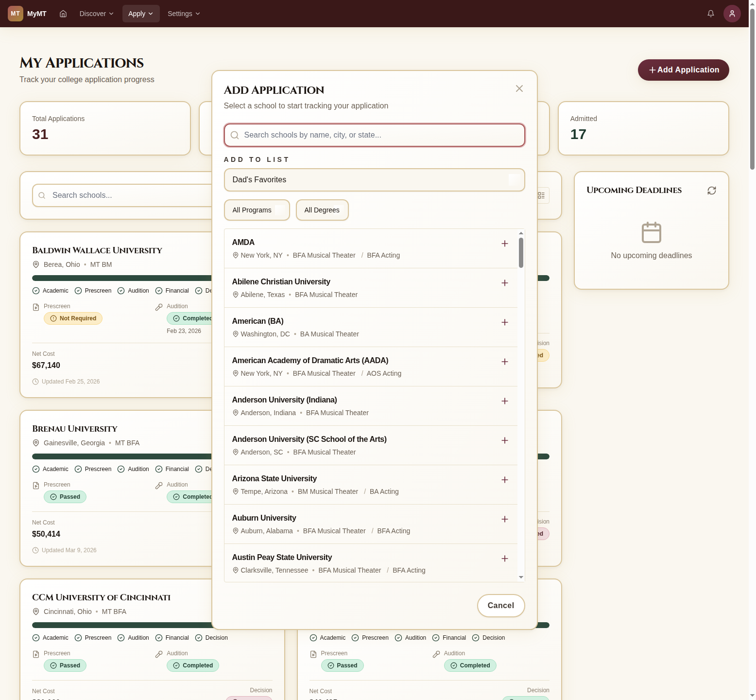Open the All Degrees filter dropdown
Screen dimensions: 756x700
click(322, 210)
